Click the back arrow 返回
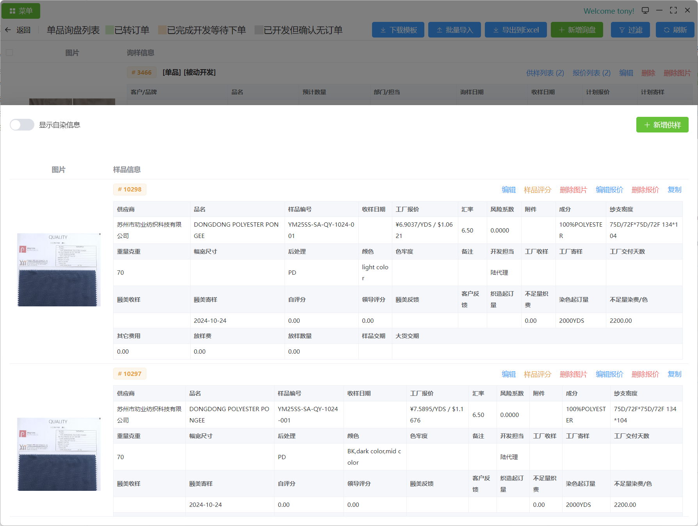 18,30
